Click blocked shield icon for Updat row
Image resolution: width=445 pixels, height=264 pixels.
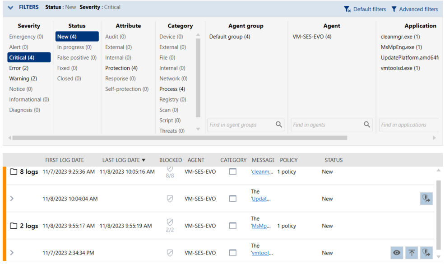[x=170, y=199]
